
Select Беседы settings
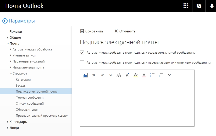pos(21,86)
